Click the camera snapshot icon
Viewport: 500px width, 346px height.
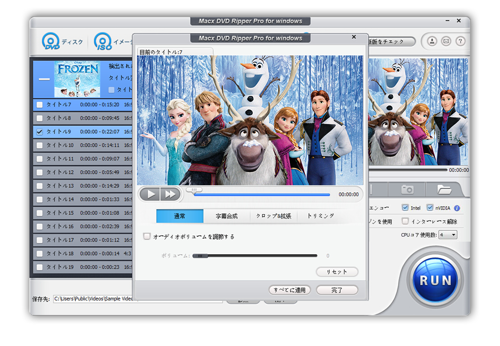click(407, 190)
